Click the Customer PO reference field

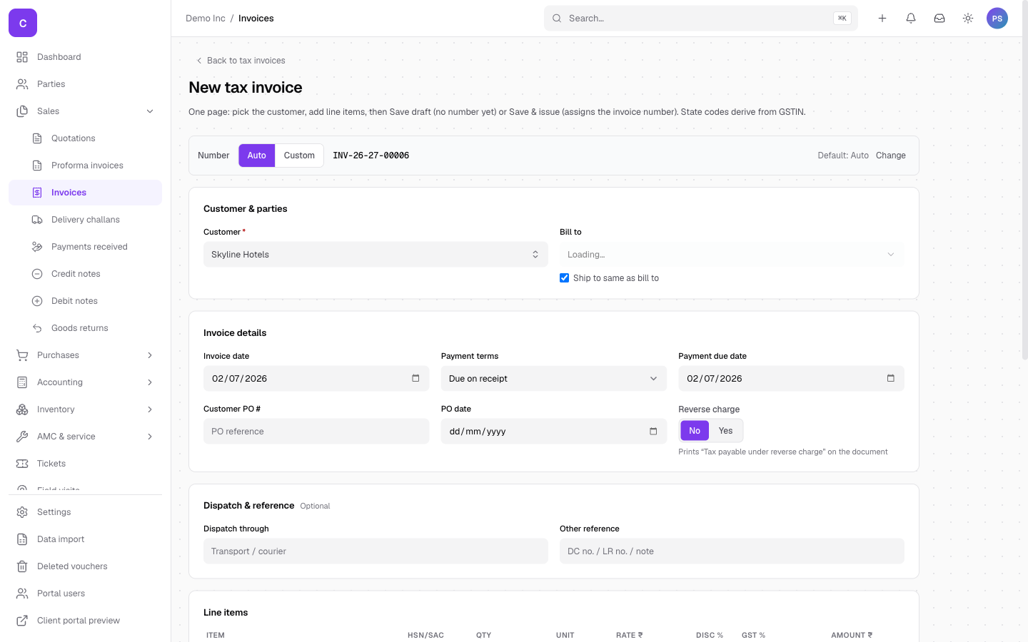click(316, 432)
